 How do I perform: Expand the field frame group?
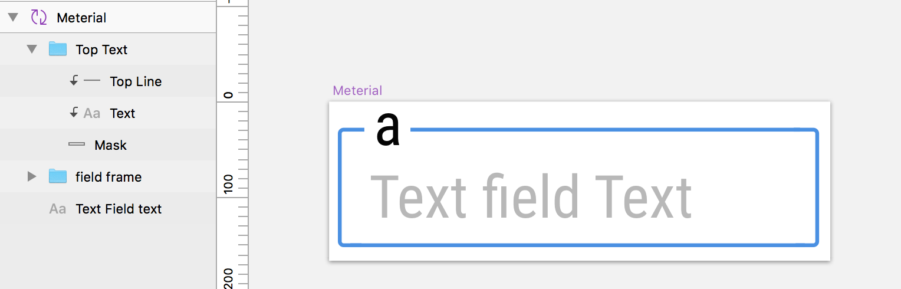[x=32, y=176]
